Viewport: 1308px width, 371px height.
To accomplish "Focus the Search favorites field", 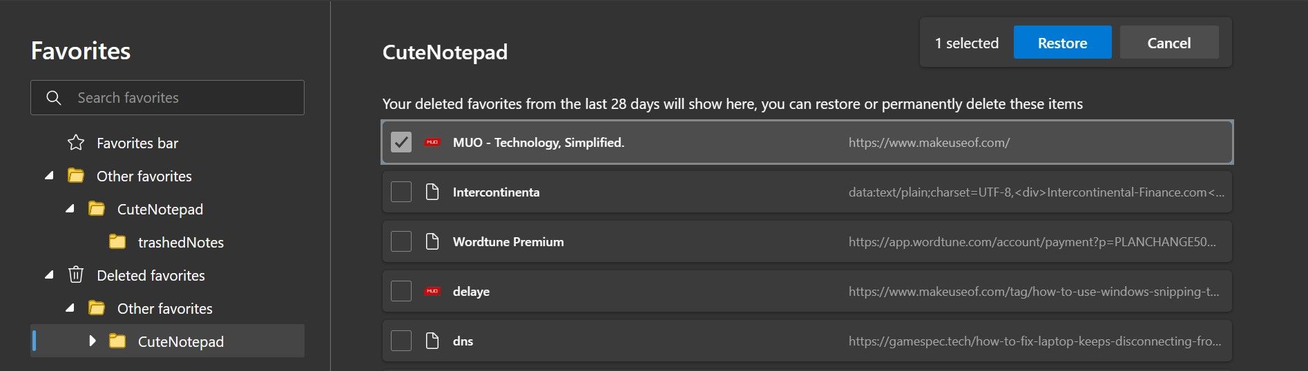I will pyautogui.click(x=180, y=98).
